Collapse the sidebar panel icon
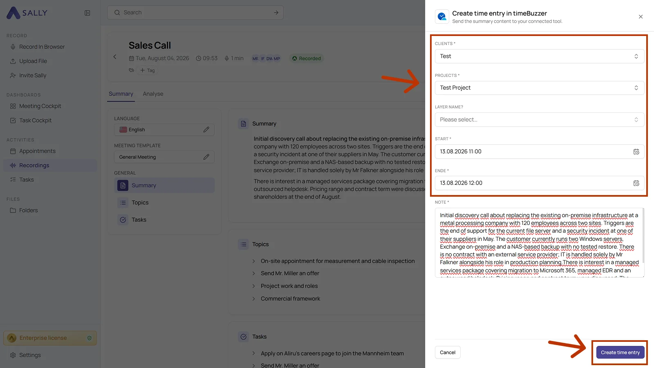The image size is (654, 368). click(x=87, y=13)
